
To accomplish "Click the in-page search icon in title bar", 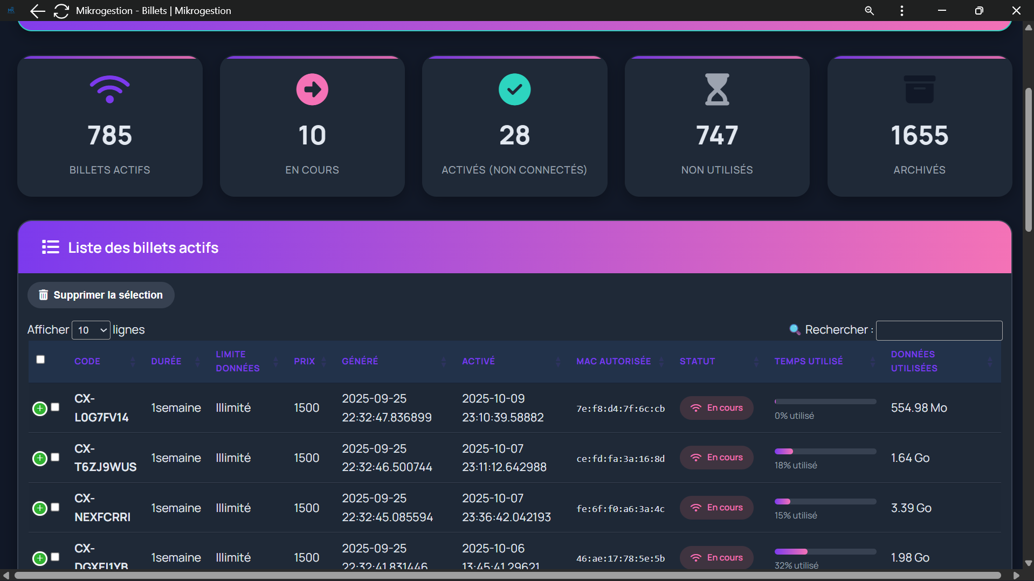I will point(869,10).
